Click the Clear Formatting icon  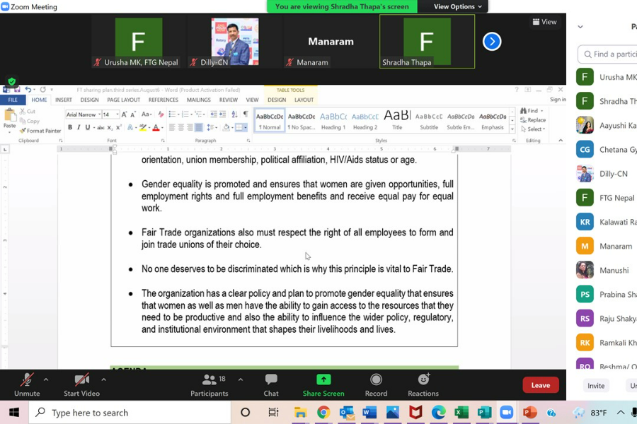161,114
